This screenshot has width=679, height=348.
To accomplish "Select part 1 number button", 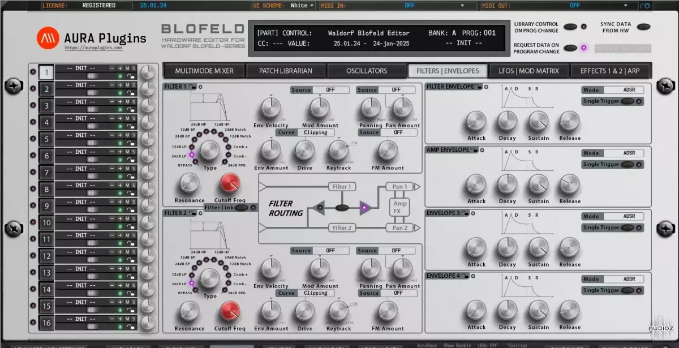I will [47, 72].
